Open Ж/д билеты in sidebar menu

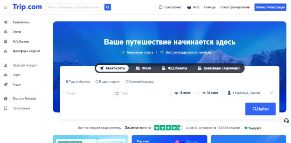pyautogui.click(x=21, y=41)
